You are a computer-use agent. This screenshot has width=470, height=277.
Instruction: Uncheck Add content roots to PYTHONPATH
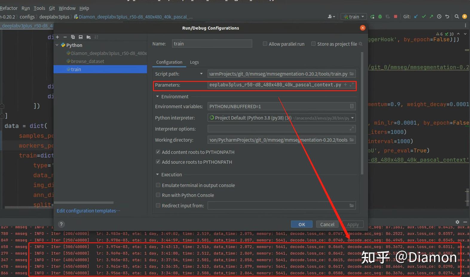(158, 152)
